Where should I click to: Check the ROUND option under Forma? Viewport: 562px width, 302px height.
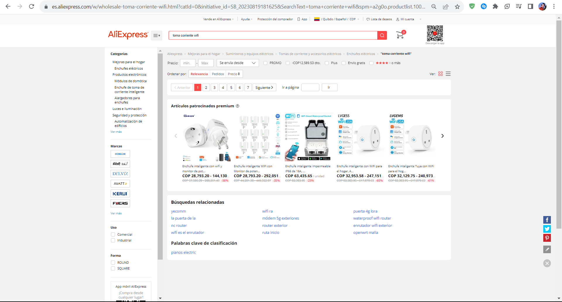[x=113, y=262]
